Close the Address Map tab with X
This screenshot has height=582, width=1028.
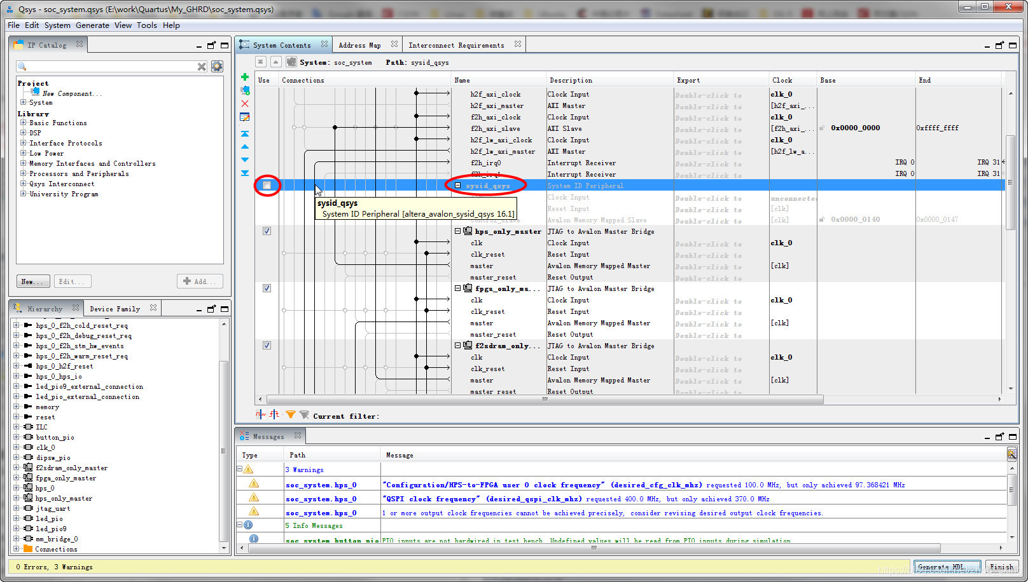(394, 44)
